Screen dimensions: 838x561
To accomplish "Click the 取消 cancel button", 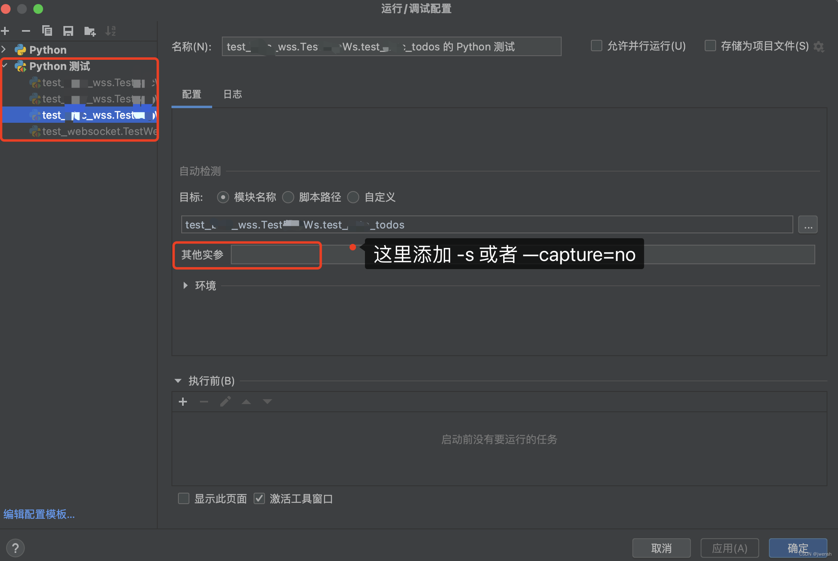I will point(661,548).
